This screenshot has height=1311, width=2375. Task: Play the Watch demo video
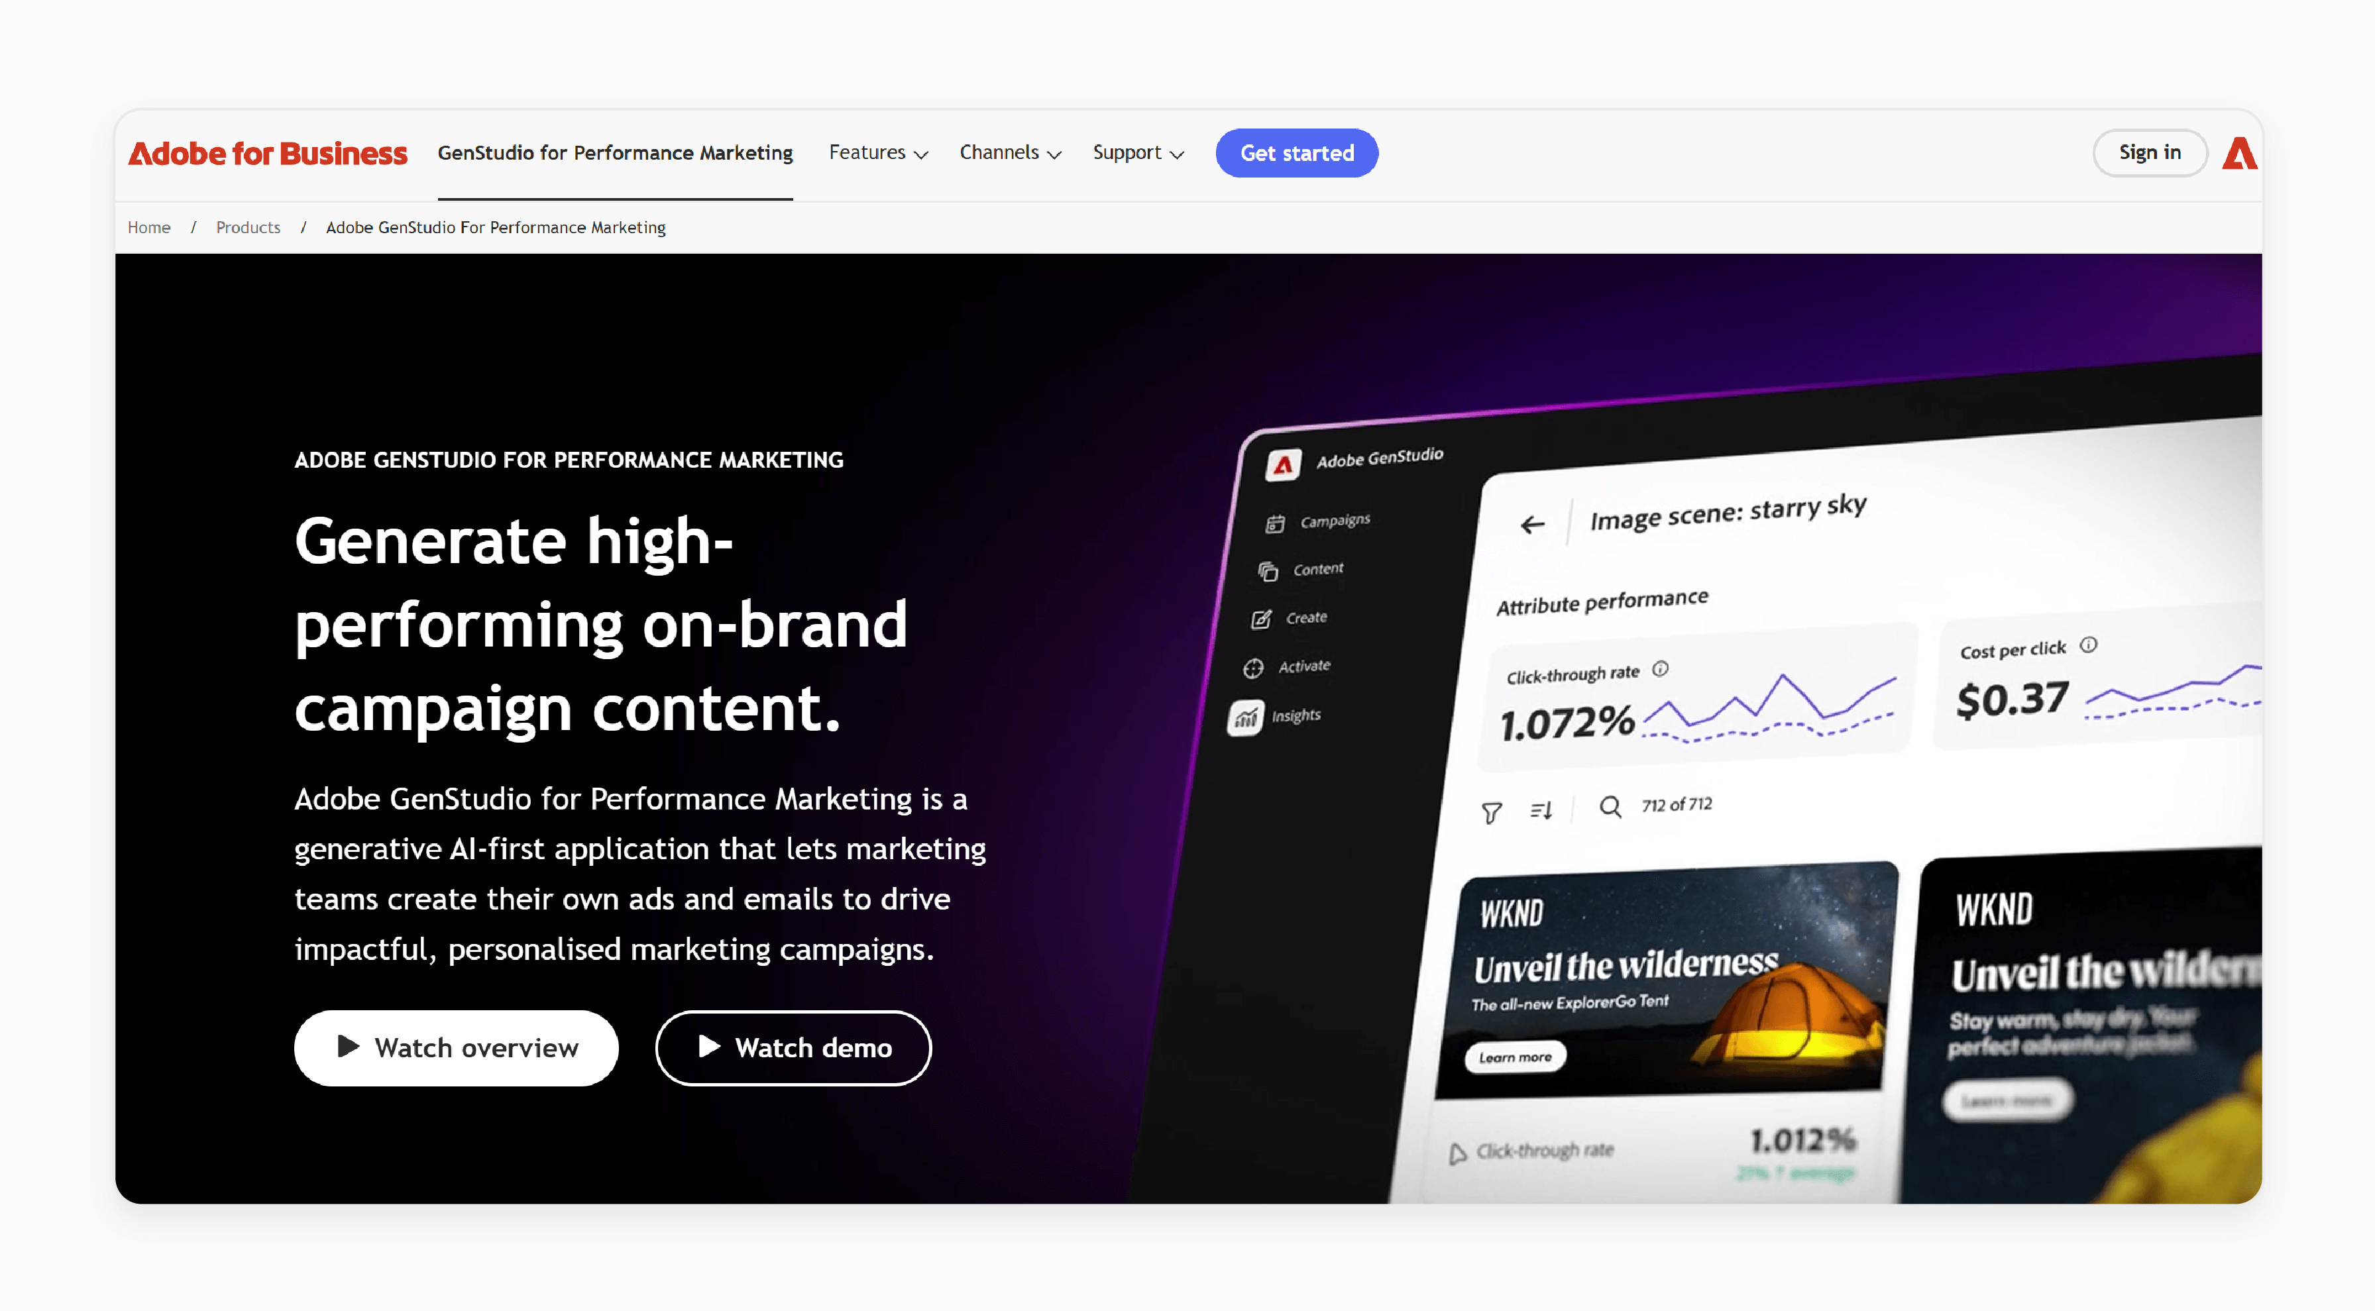click(x=793, y=1047)
